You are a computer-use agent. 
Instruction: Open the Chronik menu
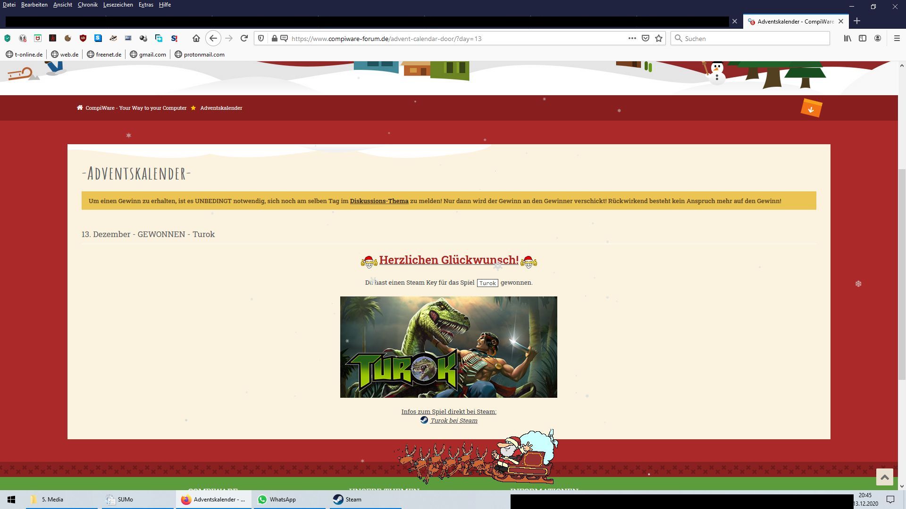point(88,5)
